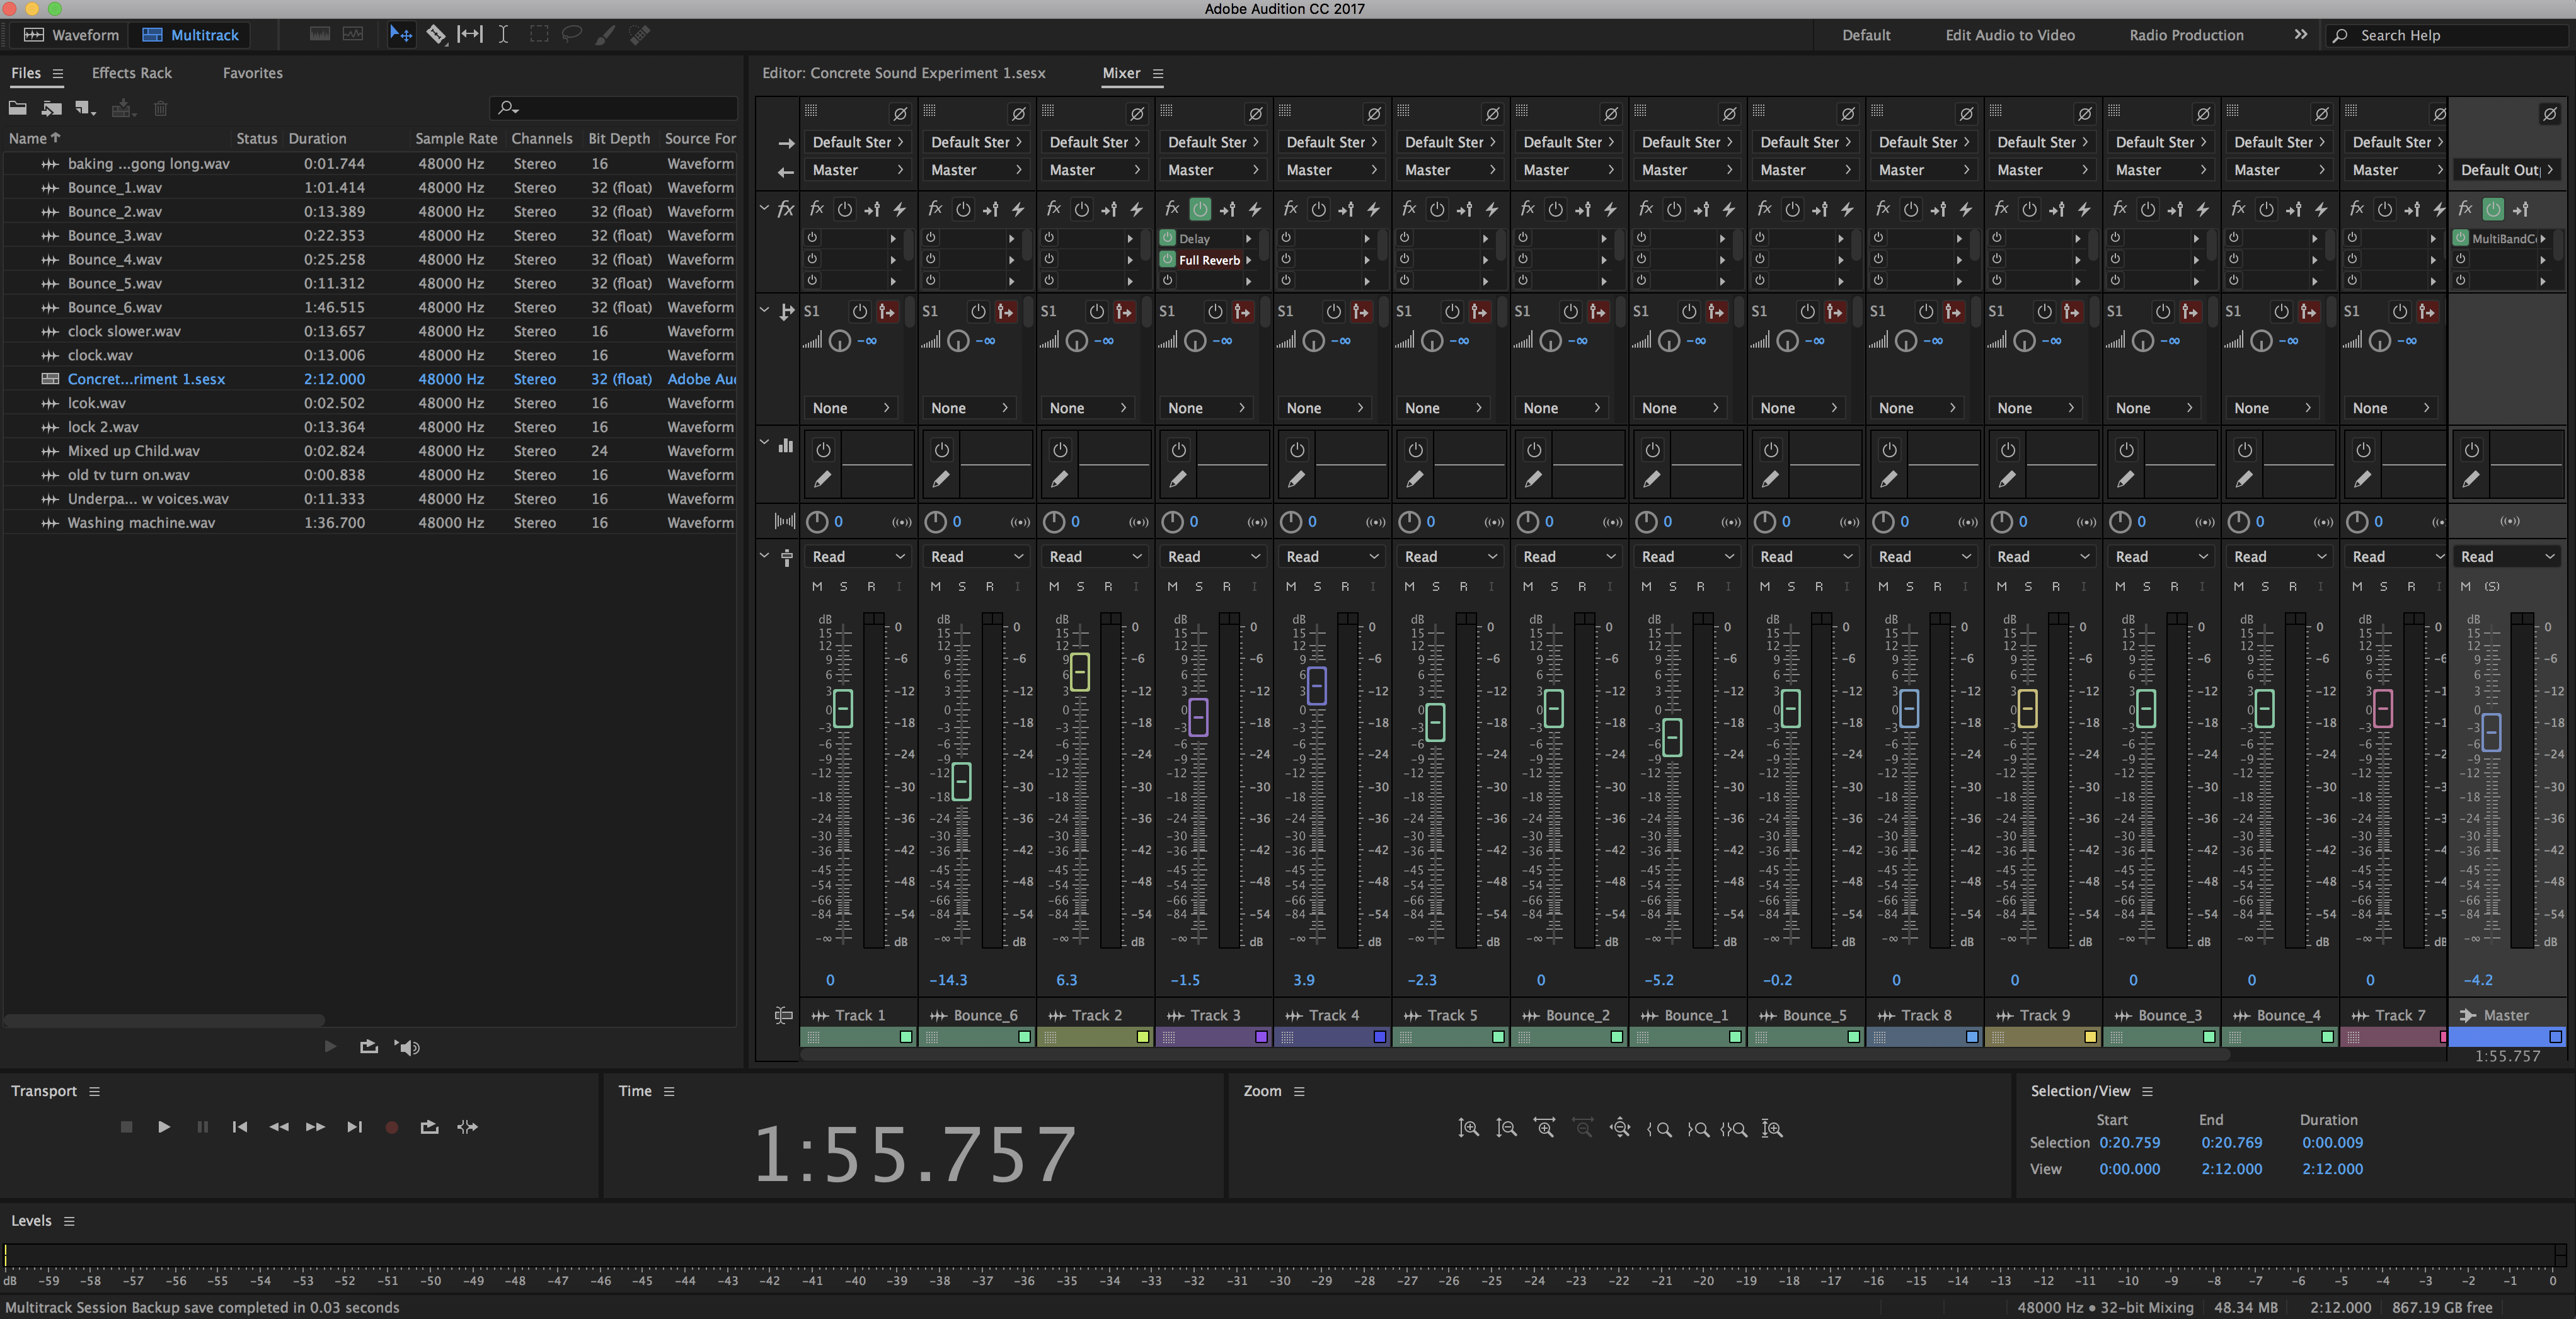Image resolution: width=2576 pixels, height=1319 pixels.
Task: Collapse the fx section disclosure arrow
Action: tap(764, 208)
